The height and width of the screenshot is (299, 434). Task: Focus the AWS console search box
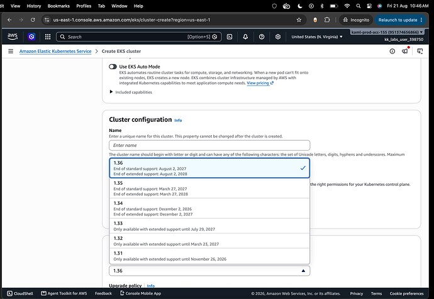pyautogui.click(x=138, y=37)
